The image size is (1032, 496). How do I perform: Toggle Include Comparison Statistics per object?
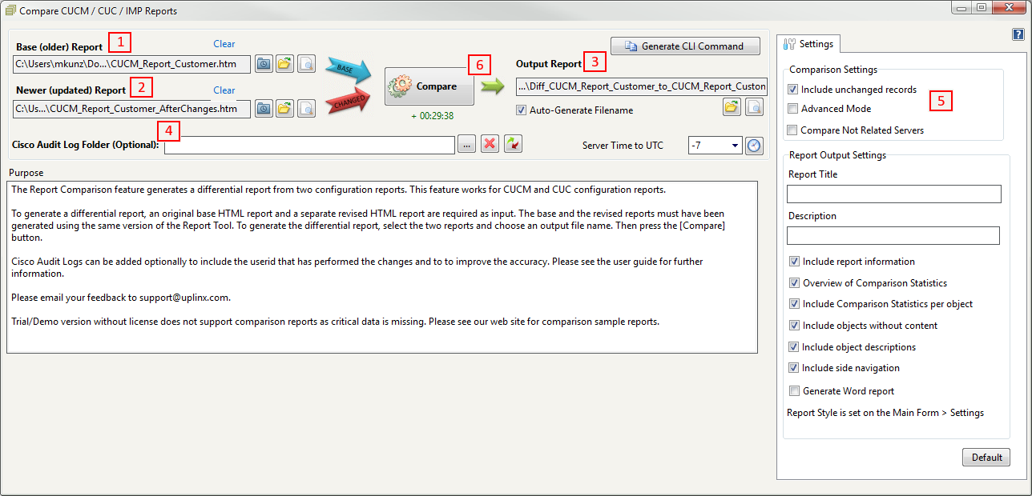click(795, 304)
